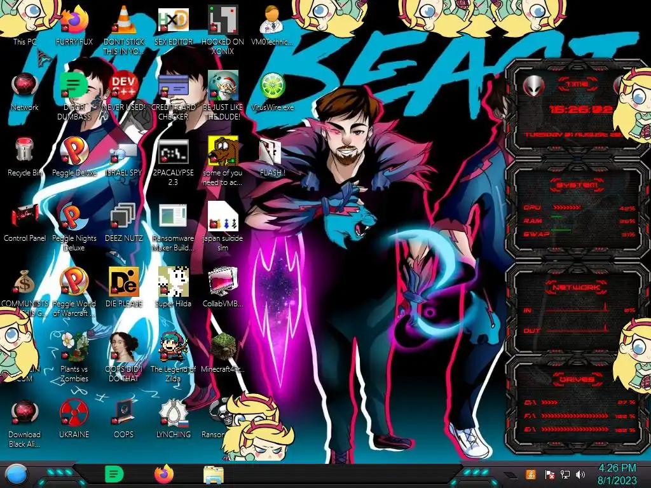The height and width of the screenshot is (488, 651).
Task: Select The Legend of Zilda icon
Action: pos(174,357)
